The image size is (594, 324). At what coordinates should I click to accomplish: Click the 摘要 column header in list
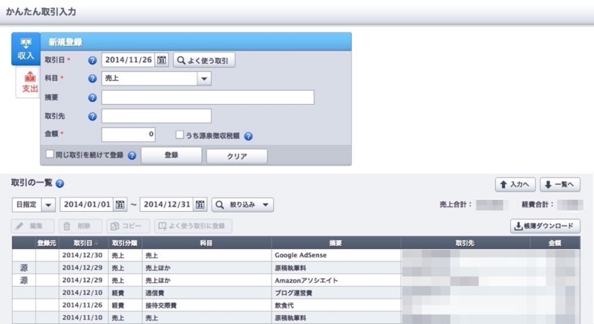tap(336, 243)
